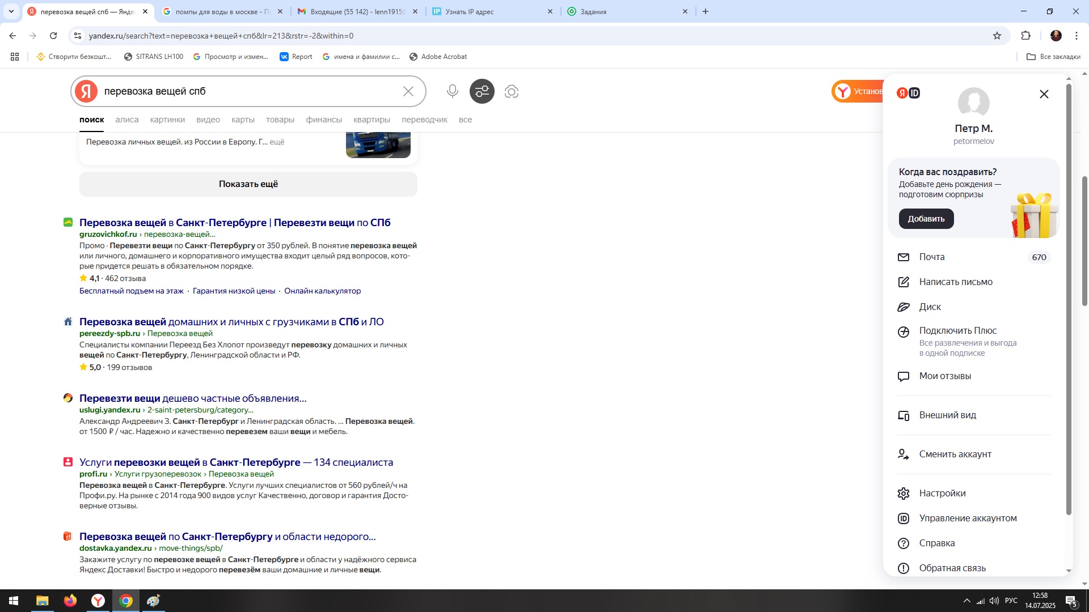This screenshot has height=612, width=1089.
Task: Open the все services tab
Action: [465, 120]
